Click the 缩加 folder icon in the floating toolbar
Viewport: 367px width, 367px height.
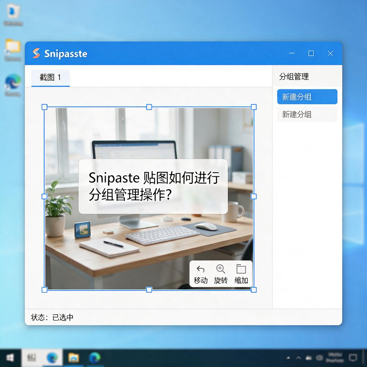pyautogui.click(x=241, y=269)
